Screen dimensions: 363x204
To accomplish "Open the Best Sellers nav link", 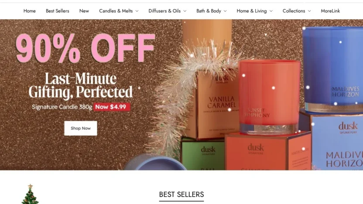I will [x=58, y=11].
